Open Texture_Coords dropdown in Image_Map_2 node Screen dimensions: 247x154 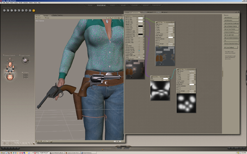coord(170,34)
